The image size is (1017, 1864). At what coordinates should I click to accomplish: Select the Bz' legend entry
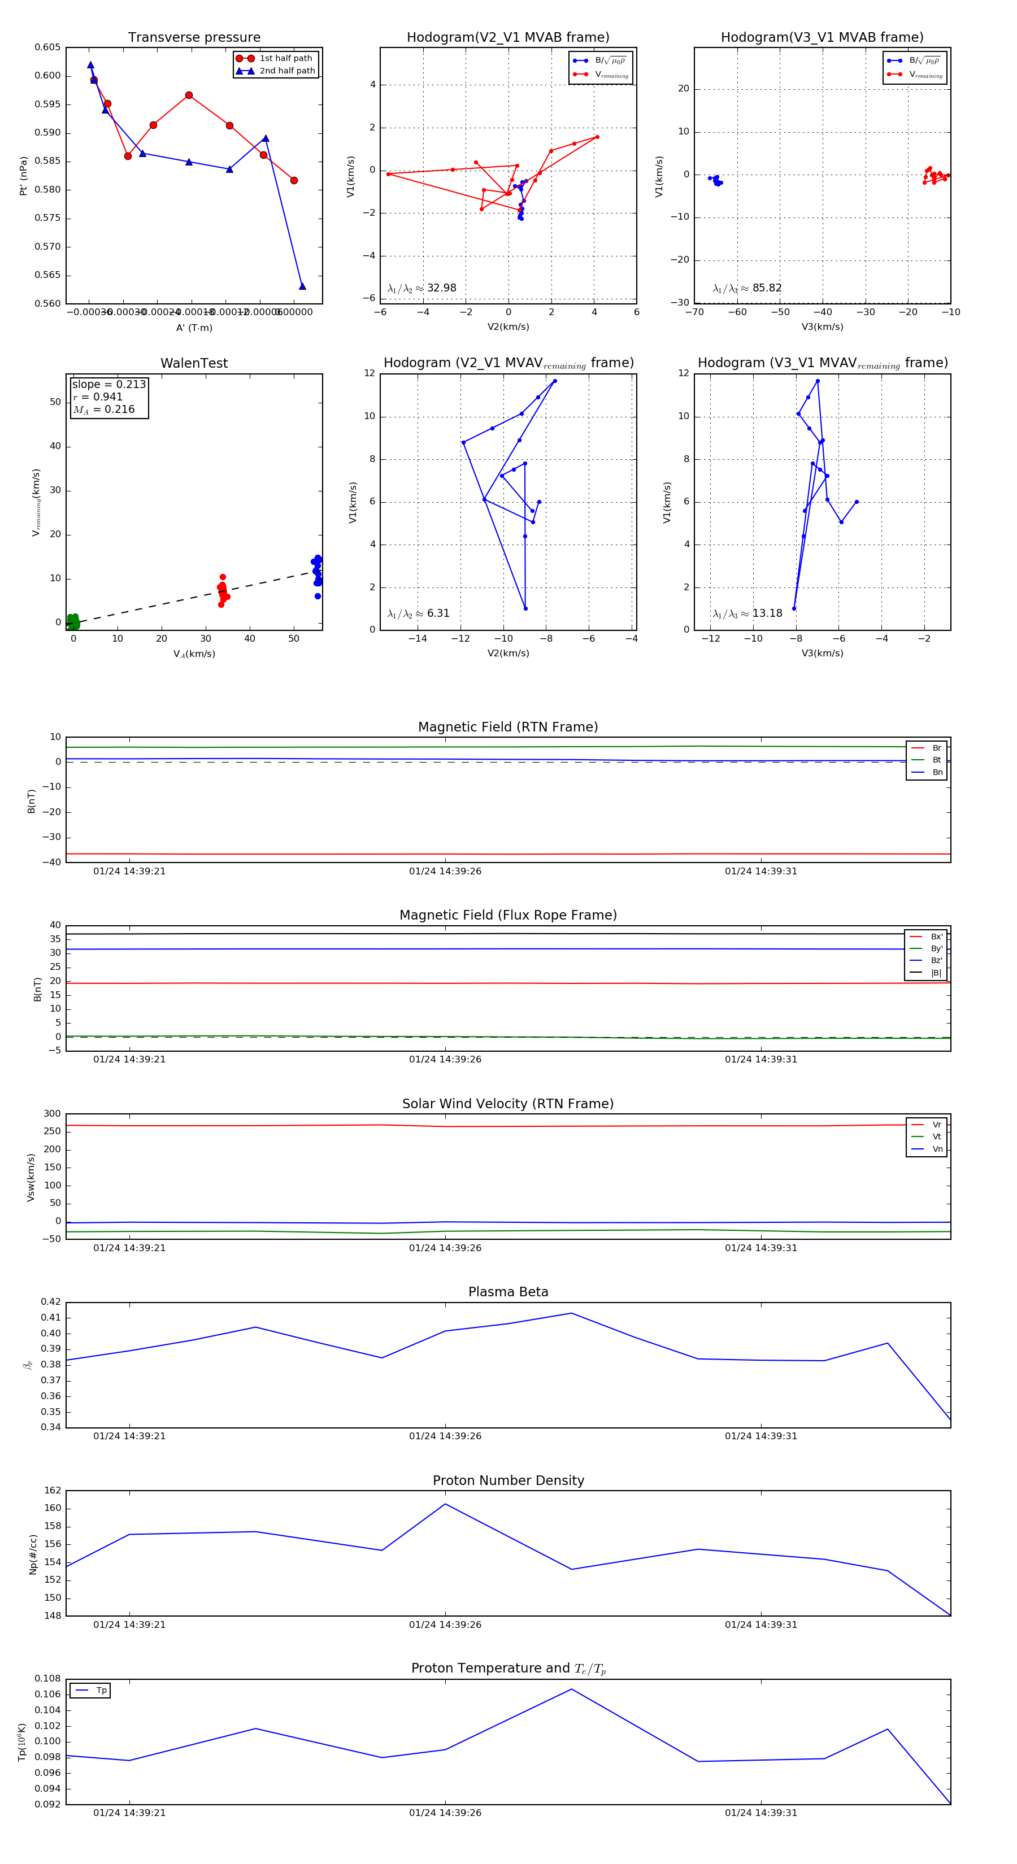pyautogui.click(x=926, y=961)
